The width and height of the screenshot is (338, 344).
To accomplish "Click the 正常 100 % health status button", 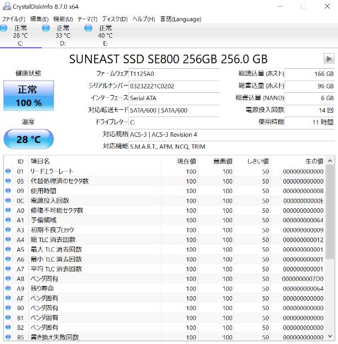I will [x=29, y=96].
